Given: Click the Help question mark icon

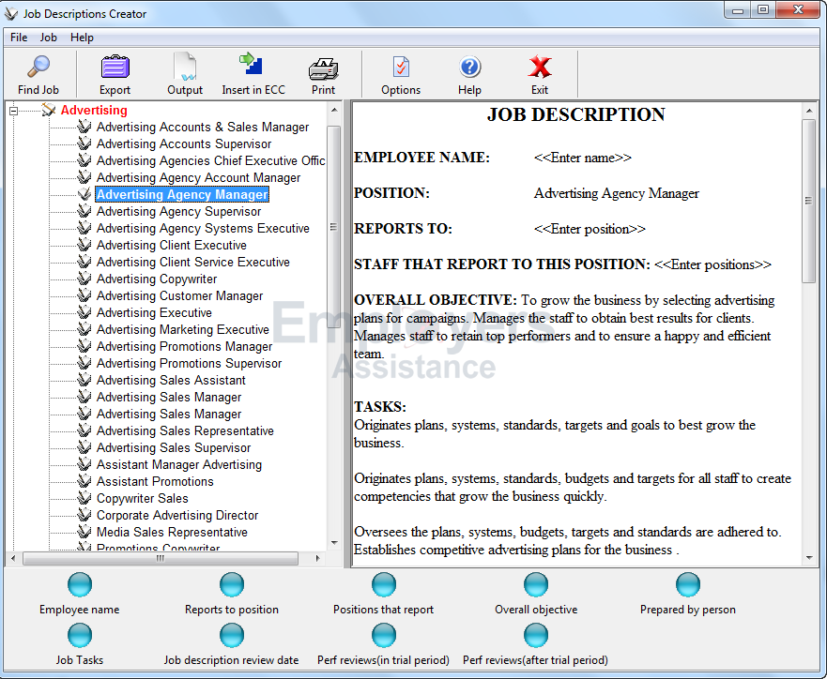Looking at the screenshot, I should (x=469, y=68).
